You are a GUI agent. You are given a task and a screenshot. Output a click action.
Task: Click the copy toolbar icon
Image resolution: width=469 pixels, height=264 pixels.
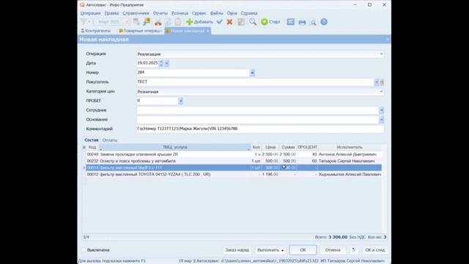click(168, 22)
